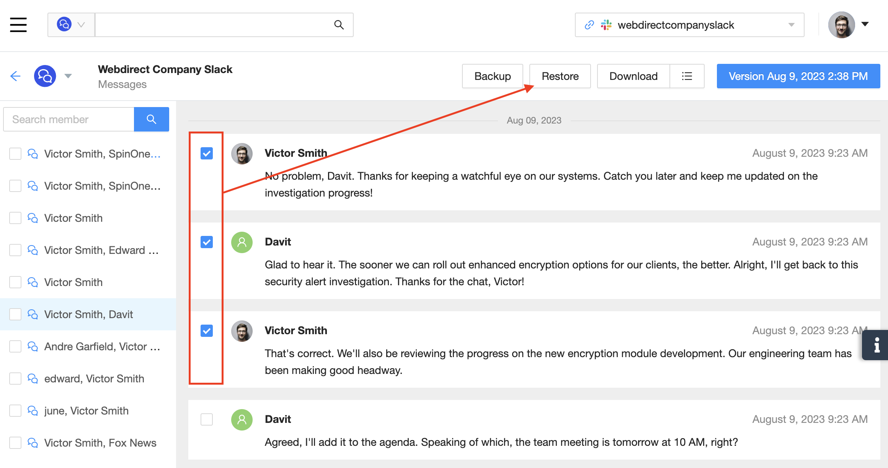
Task: Click the Search member input field
Action: [69, 119]
